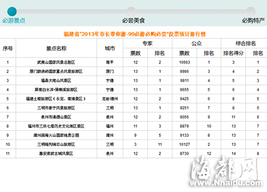
Task: Click the 排名 header under 综合排名
Action: coord(258,53)
